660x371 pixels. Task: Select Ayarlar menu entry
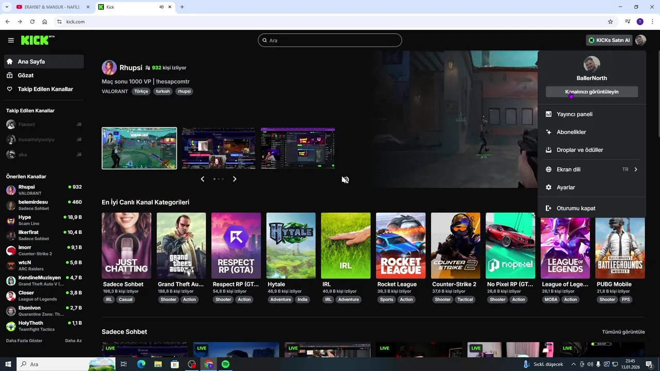592,188
